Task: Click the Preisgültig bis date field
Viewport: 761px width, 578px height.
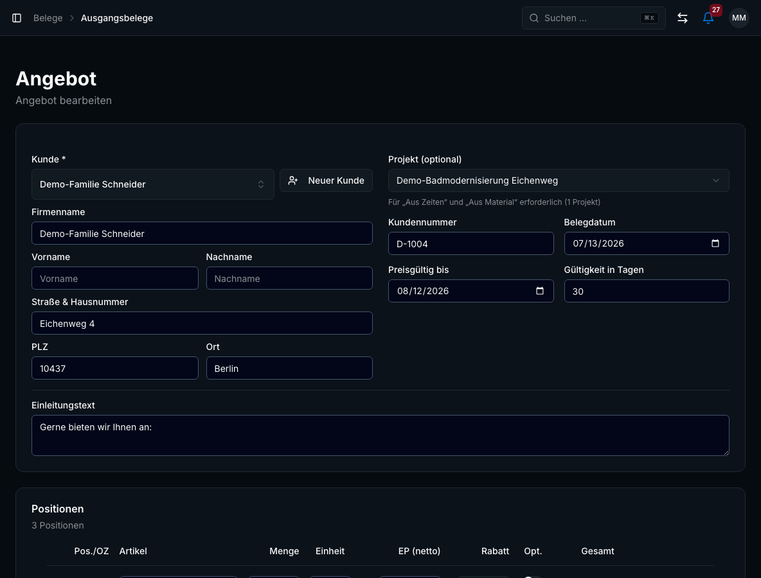Action: [x=470, y=291]
